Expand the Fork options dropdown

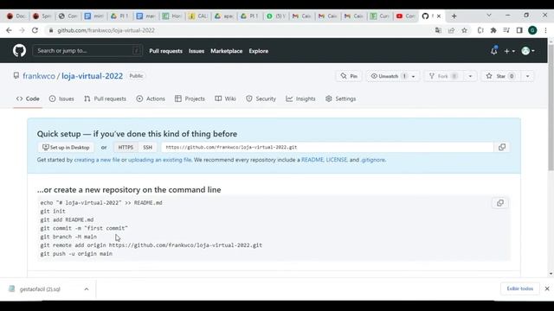[x=470, y=76]
